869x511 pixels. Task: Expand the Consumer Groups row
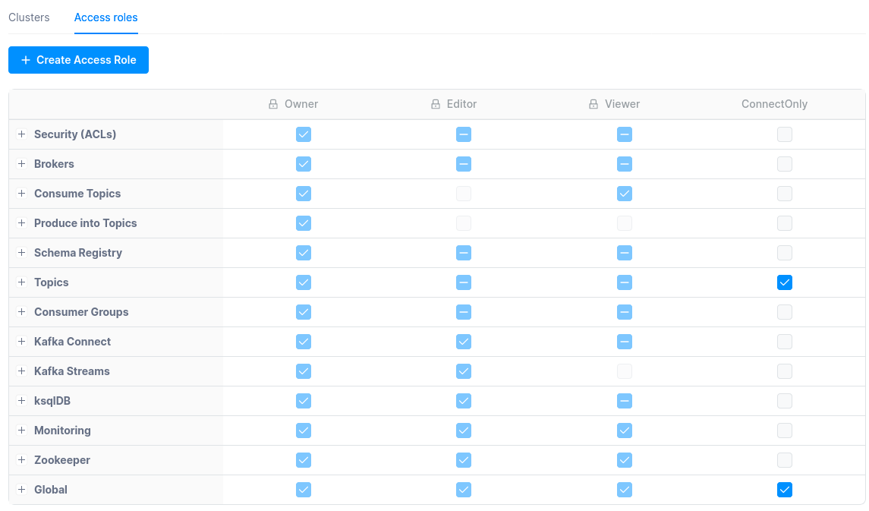(x=21, y=312)
